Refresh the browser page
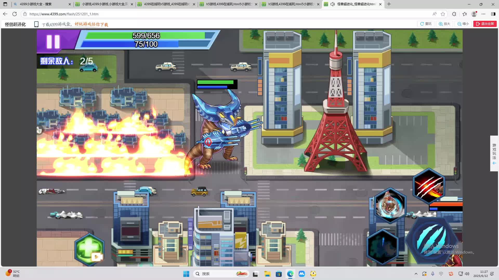The height and width of the screenshot is (280, 499). pyautogui.click(x=15, y=14)
